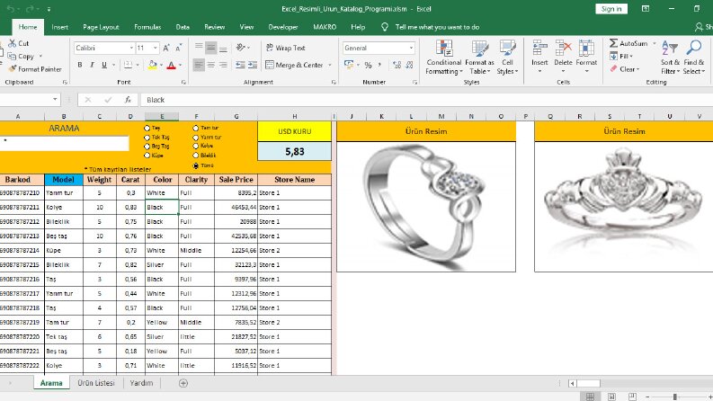Click the Insert Function fx icon
The image size is (713, 401).
129,100
